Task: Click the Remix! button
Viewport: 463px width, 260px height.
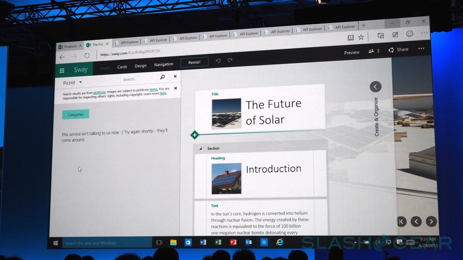Action: click(x=194, y=62)
